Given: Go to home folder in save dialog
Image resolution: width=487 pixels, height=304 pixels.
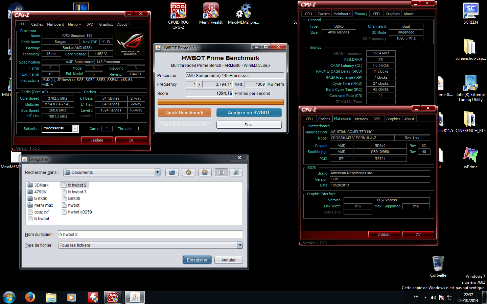Looking at the screenshot, I should (x=188, y=172).
